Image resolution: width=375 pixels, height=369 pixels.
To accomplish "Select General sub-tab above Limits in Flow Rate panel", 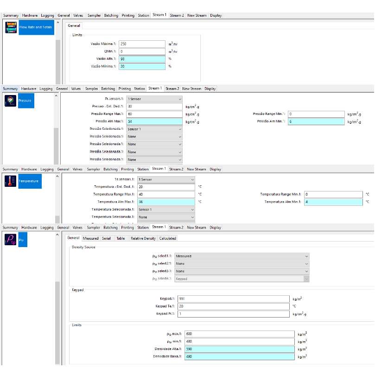I will 74,25.
